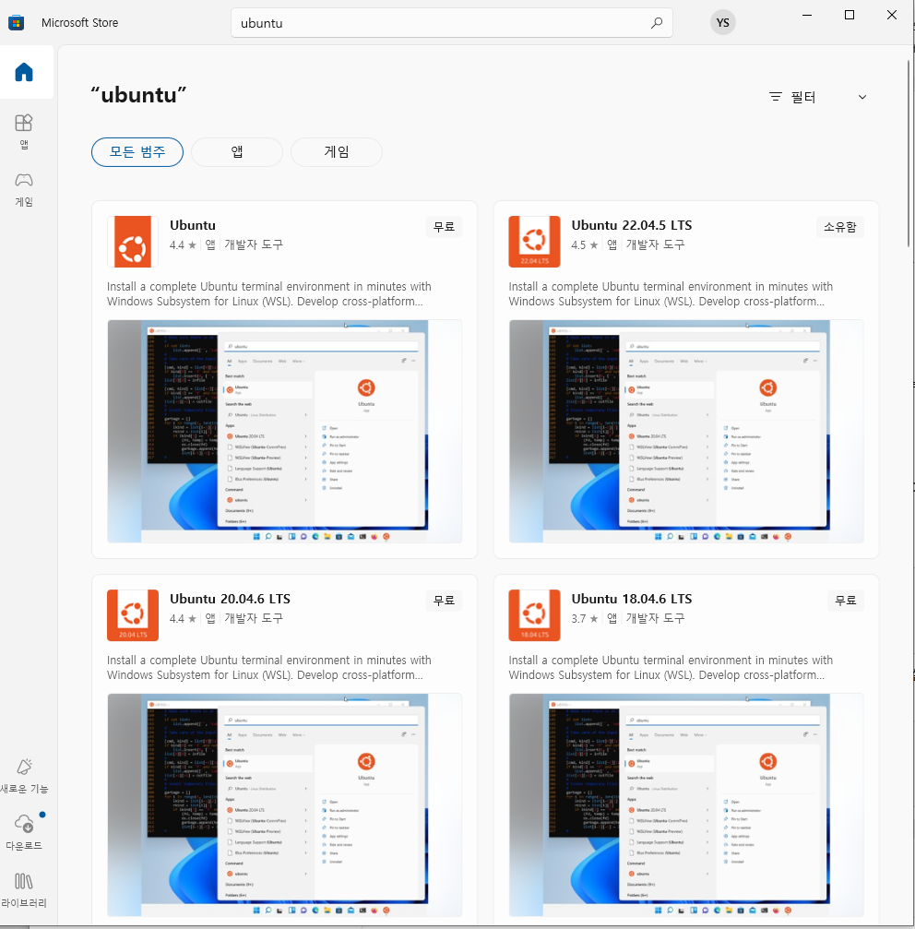Click the Ubuntu 20.04.6 LTS app icon
Screen dimensions: 915x929
point(133,615)
